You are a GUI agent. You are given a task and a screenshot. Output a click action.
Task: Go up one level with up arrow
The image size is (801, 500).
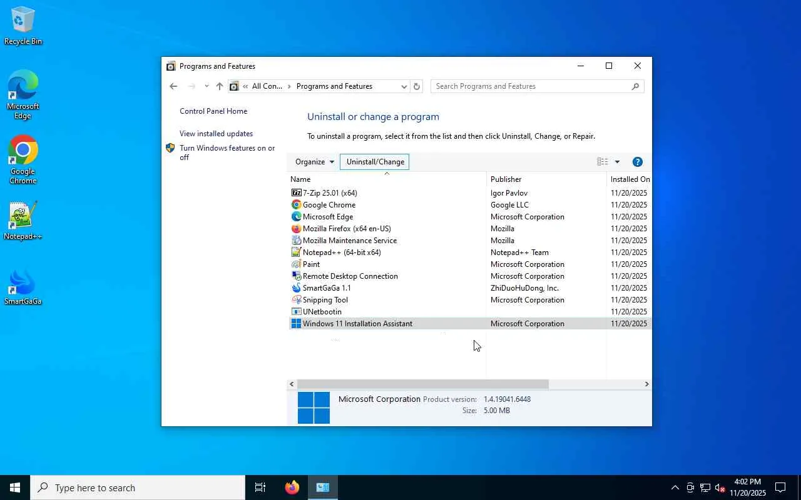(x=219, y=86)
